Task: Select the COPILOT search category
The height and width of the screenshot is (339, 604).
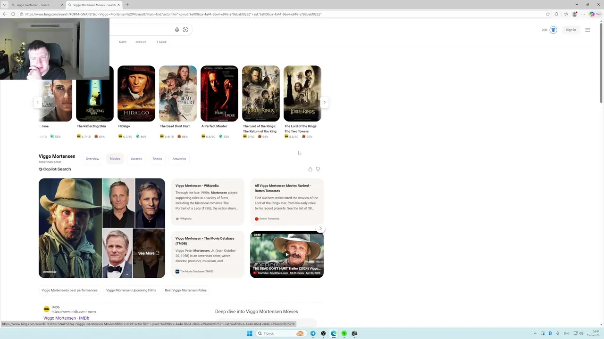Action: [x=141, y=42]
